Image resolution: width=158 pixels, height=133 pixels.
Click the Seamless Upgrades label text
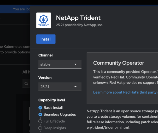pos(60,114)
